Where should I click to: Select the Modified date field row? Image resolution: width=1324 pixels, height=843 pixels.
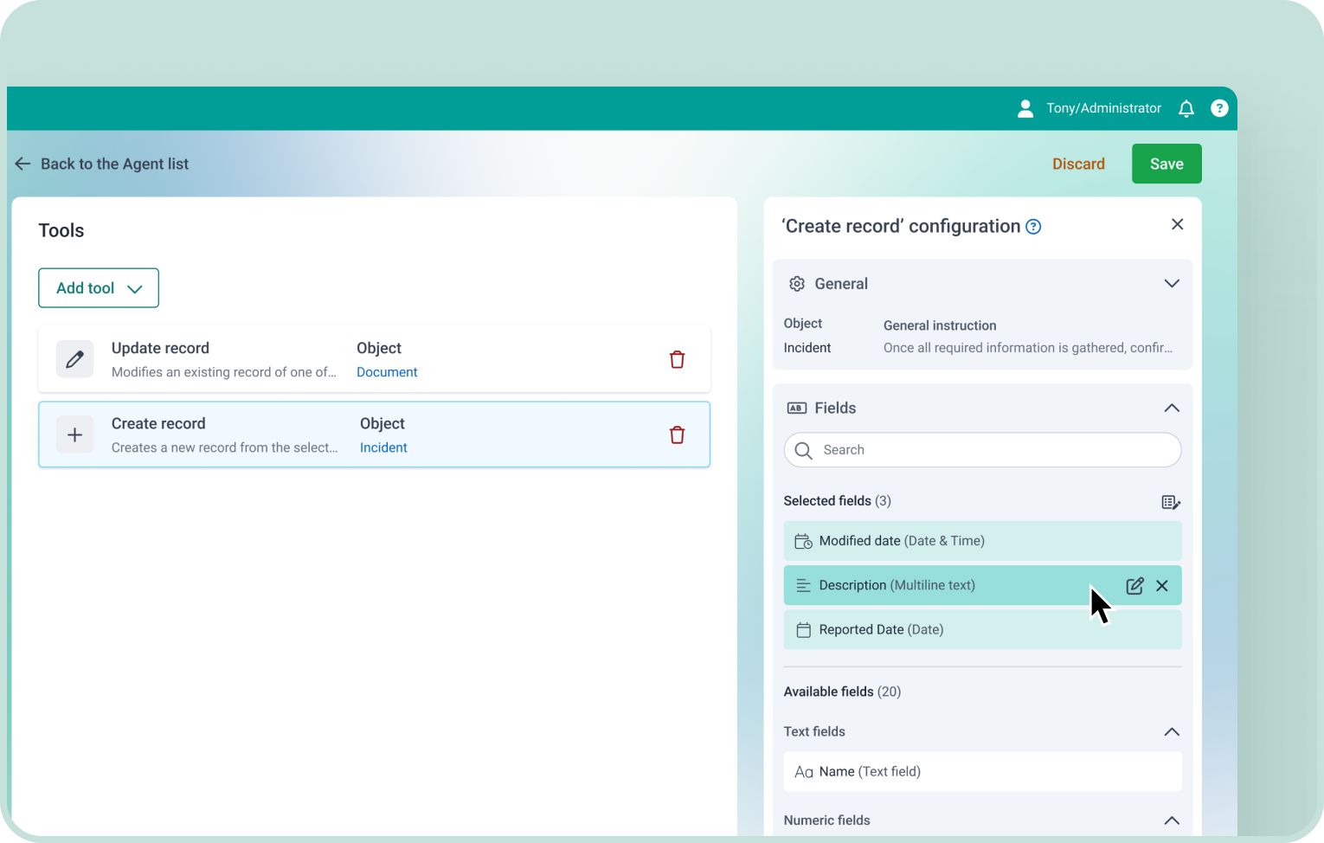pos(982,541)
